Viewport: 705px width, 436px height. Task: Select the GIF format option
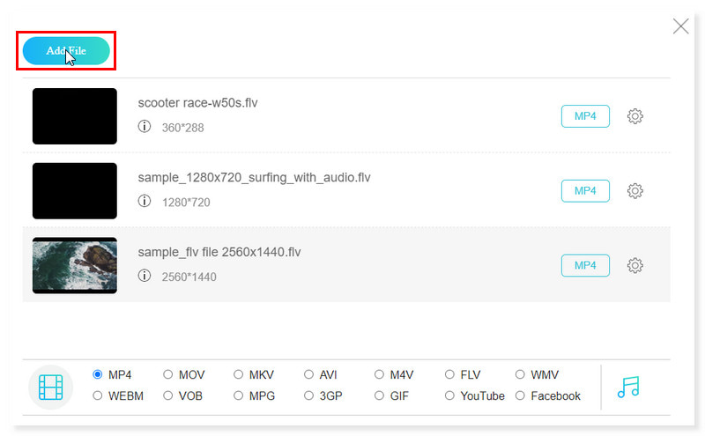tap(380, 395)
